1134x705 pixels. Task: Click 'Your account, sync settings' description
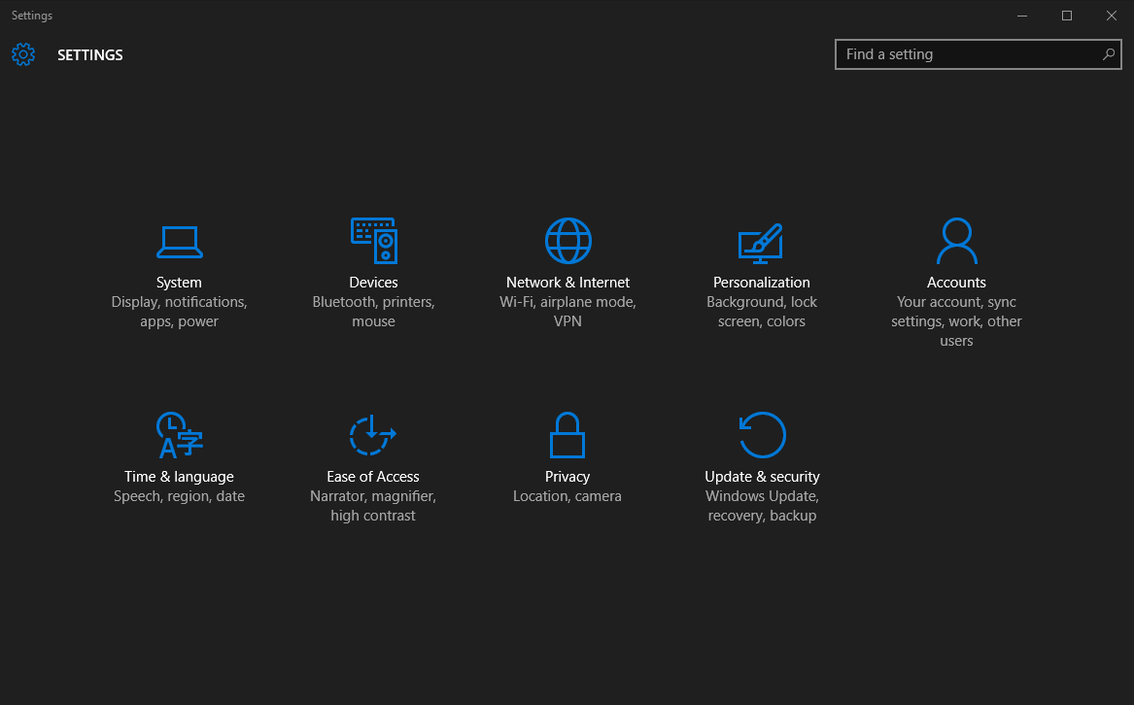[956, 321]
